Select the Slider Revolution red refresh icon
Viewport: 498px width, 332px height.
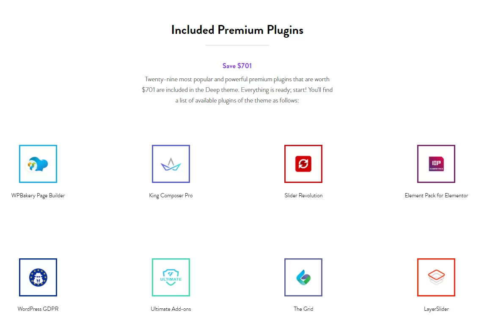[x=303, y=164]
